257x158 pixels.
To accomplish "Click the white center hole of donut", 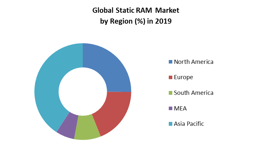I will pos(83,92).
